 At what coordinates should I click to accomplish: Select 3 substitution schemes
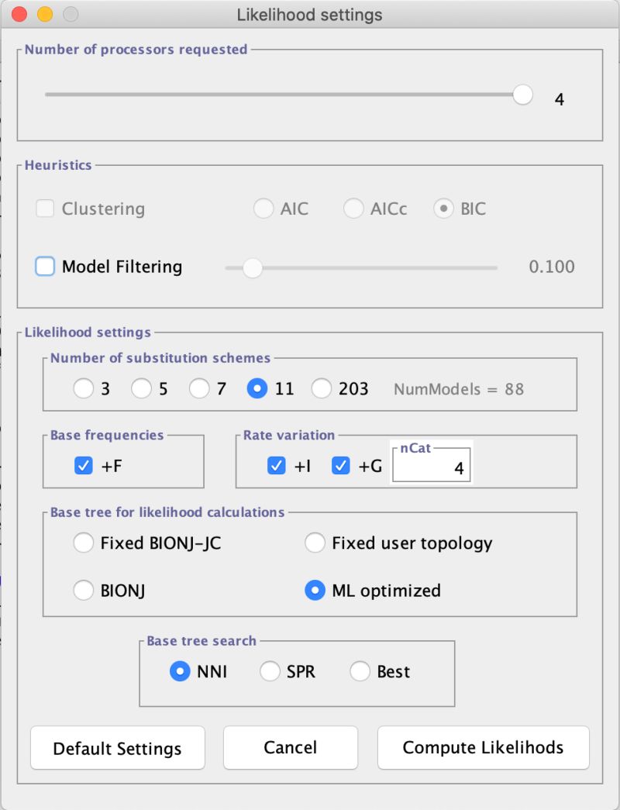tap(83, 388)
